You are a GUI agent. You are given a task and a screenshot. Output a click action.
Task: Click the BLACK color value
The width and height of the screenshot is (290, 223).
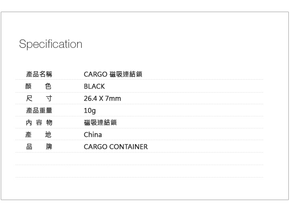[x=94, y=86]
